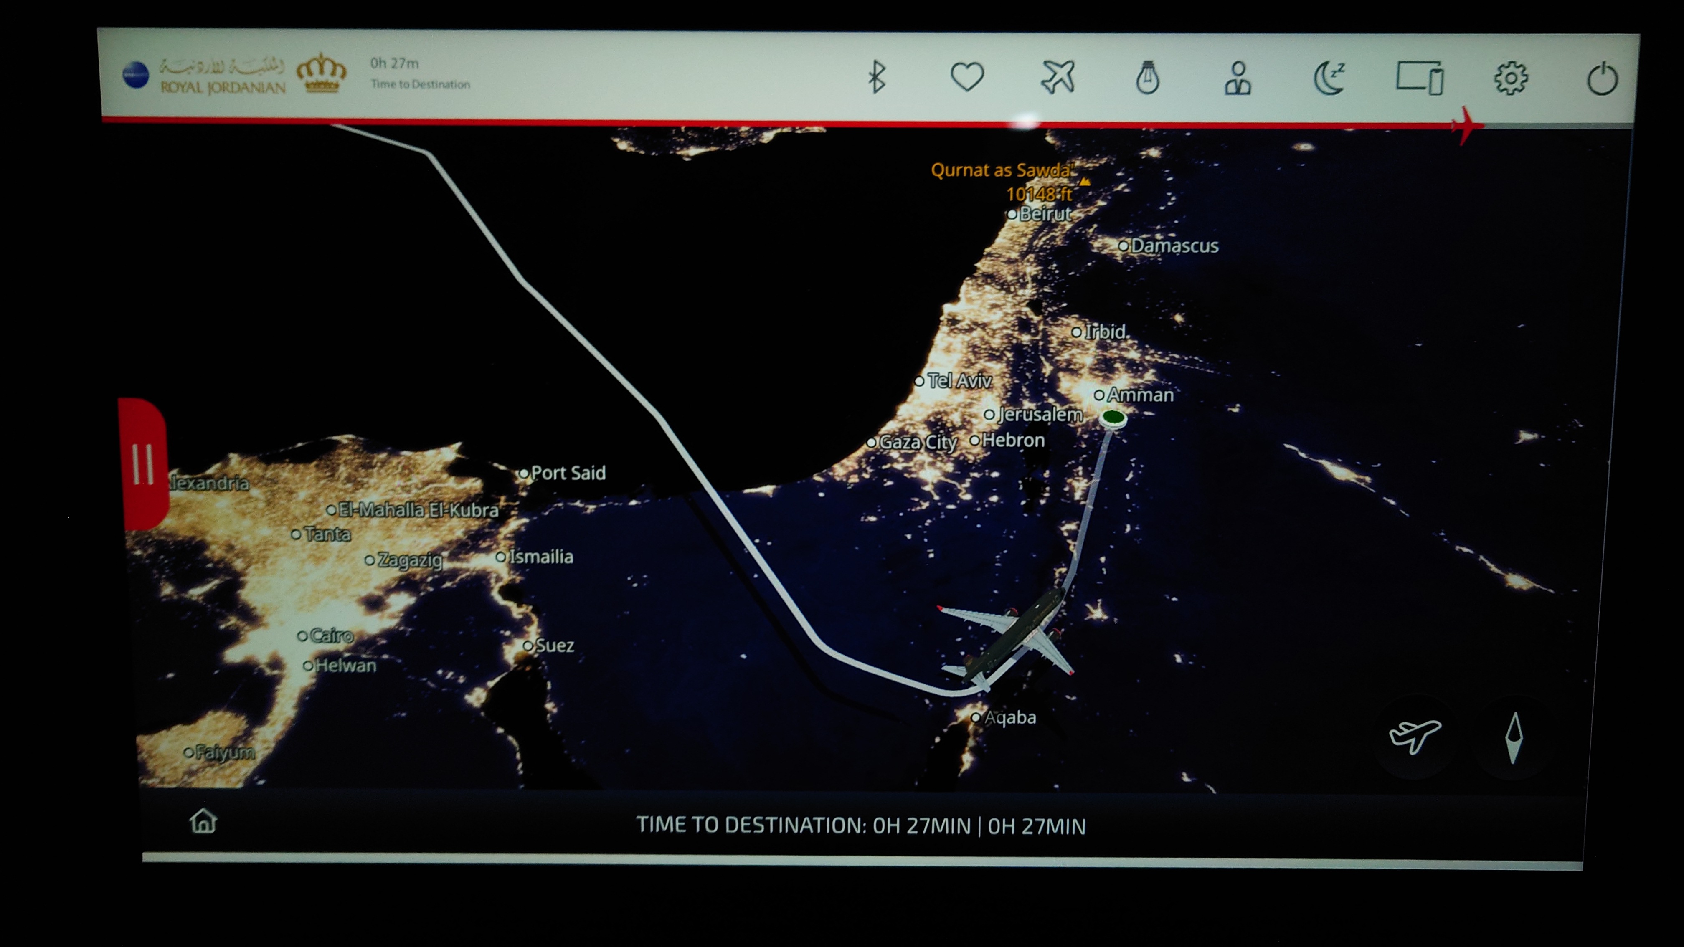
Task: Select the Amman city label
Action: [x=1139, y=395]
